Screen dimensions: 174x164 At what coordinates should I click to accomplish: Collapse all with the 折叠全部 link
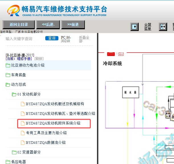coord(84,39)
